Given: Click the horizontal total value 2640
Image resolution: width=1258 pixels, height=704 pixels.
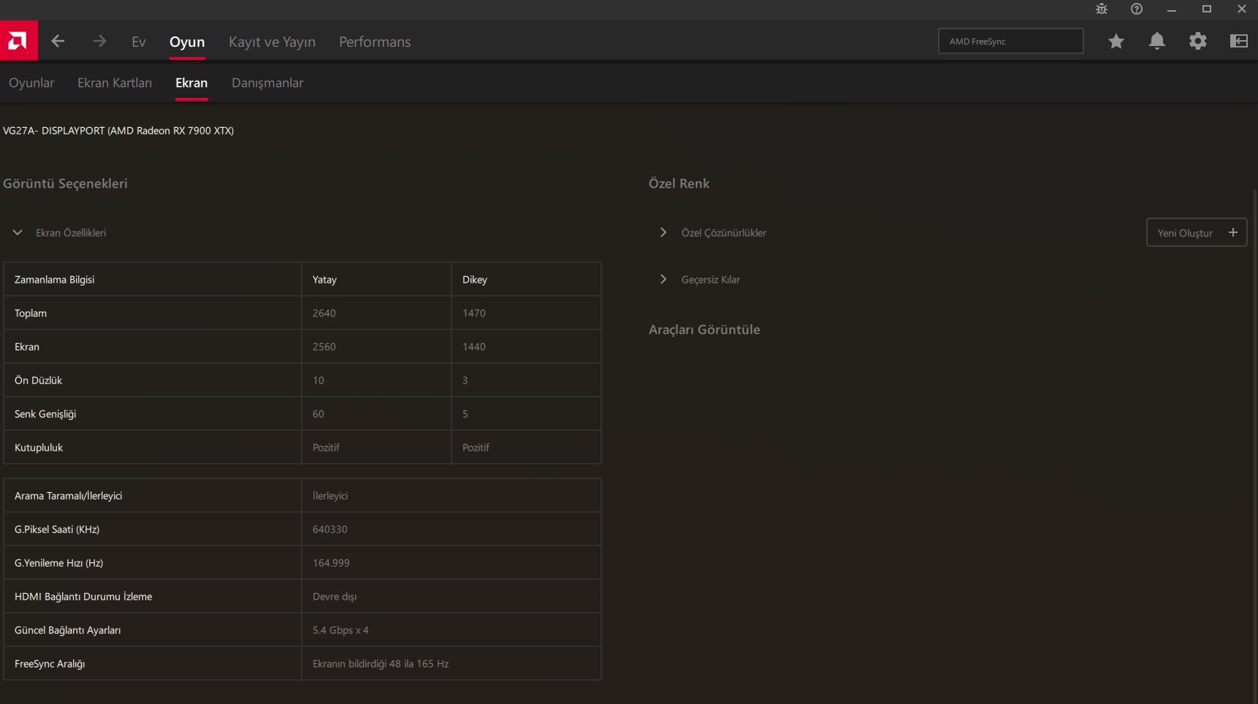Looking at the screenshot, I should click(324, 313).
